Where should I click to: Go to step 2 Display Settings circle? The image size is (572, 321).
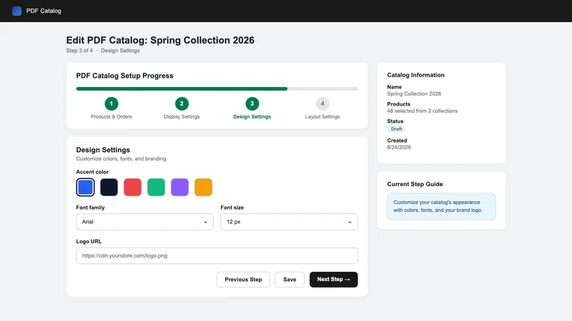pos(182,103)
